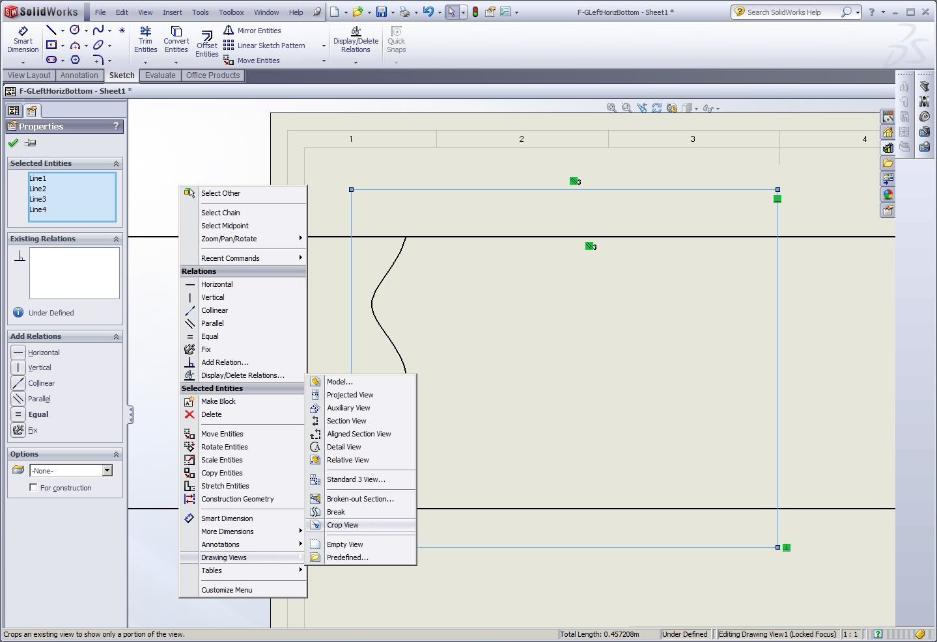The image size is (937, 642).
Task: Enable the For construction checkbox
Action: (x=33, y=488)
